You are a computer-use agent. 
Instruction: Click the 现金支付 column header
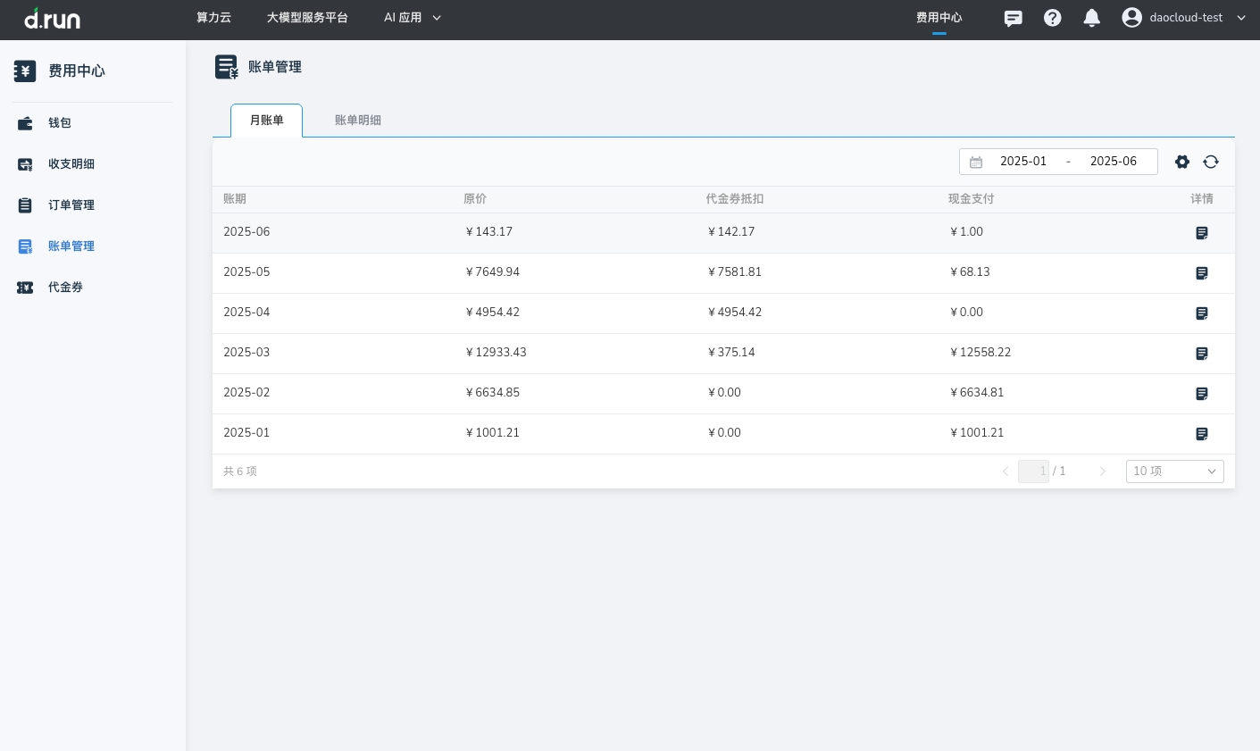pos(972,199)
